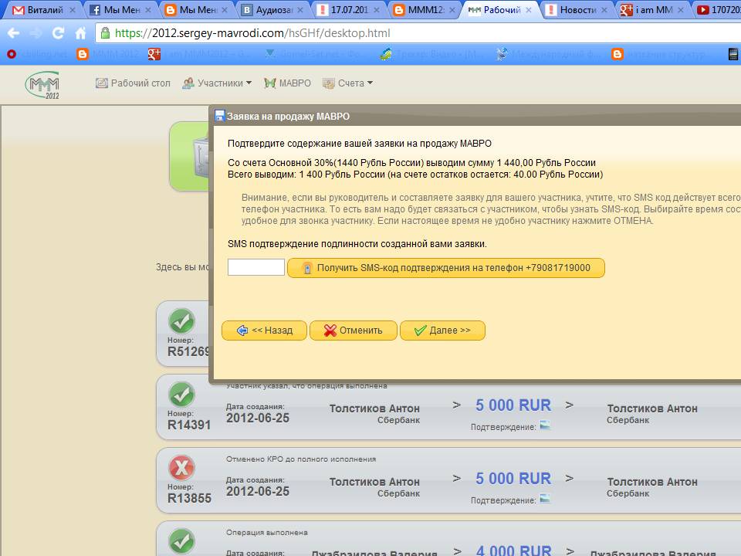Open the Трекер bookmark icon
Viewport: 741px width, 556px height.
tap(386, 54)
